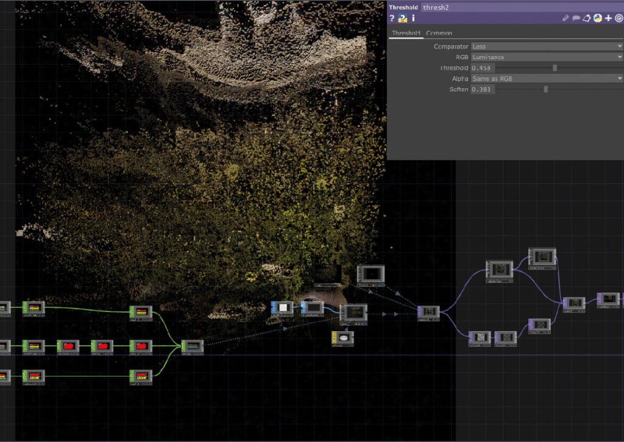Click the circular target icon in header

[x=619, y=18]
